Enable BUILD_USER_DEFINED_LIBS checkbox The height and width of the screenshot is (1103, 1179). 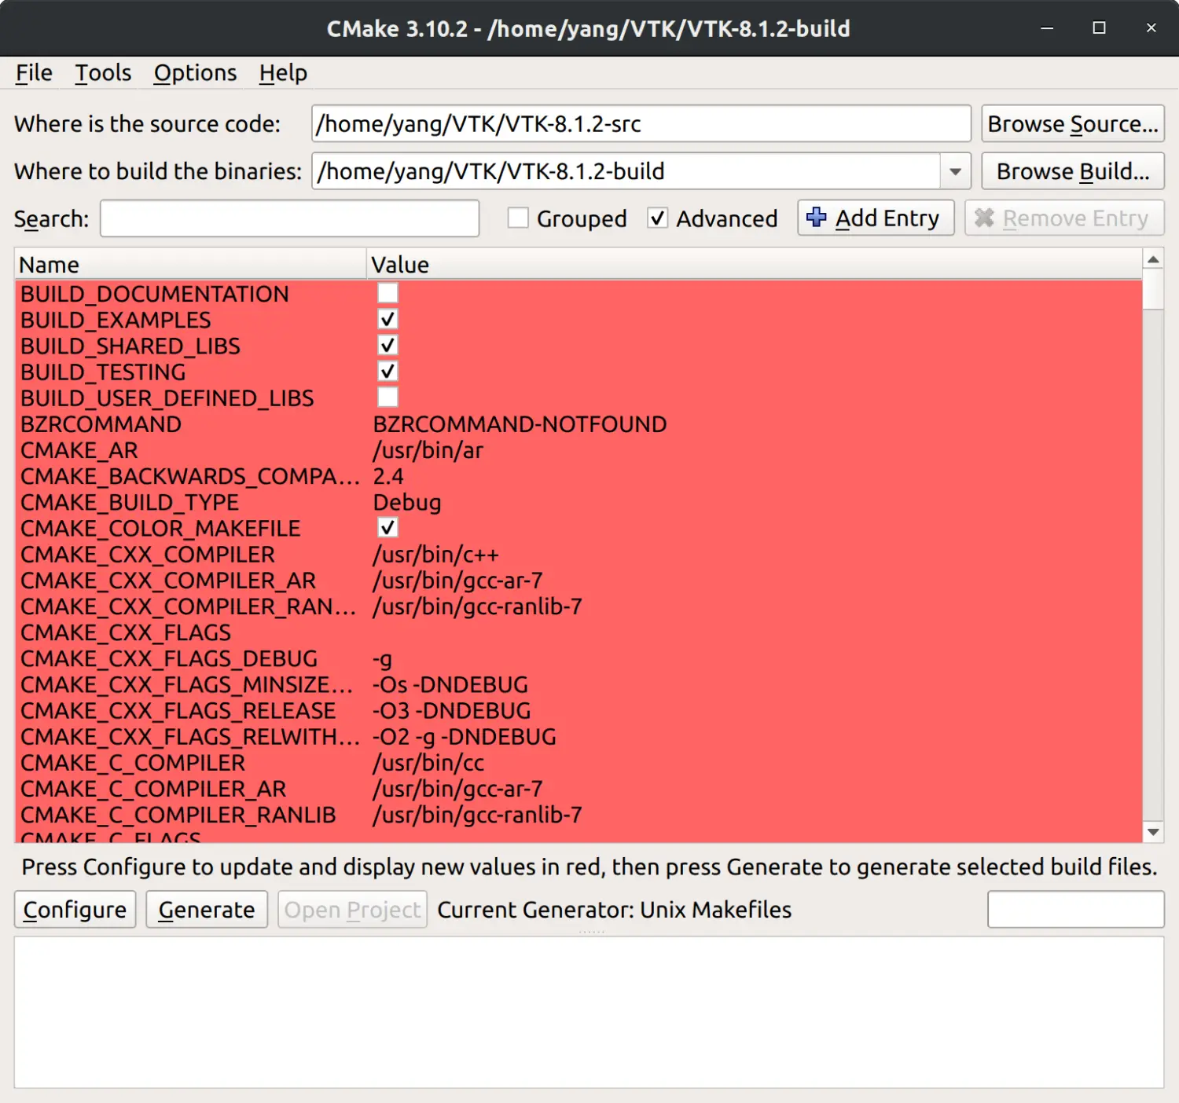click(387, 397)
